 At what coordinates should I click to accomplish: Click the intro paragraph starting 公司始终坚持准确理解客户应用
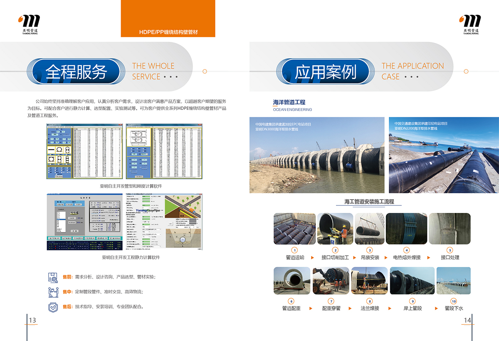pos(126,109)
